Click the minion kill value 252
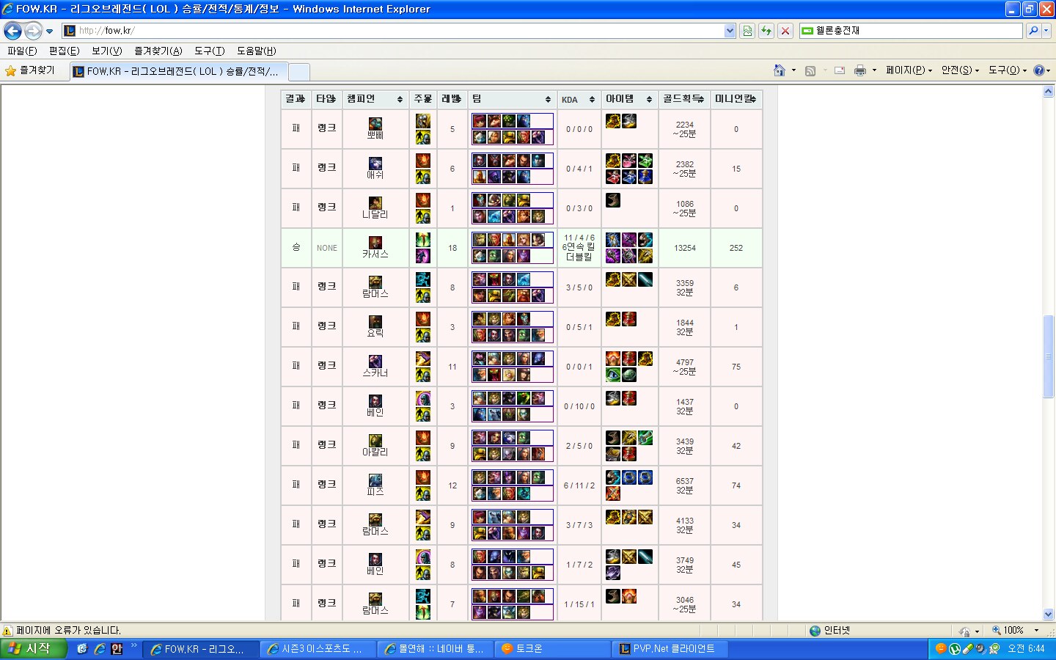The height and width of the screenshot is (660, 1056). pos(736,248)
